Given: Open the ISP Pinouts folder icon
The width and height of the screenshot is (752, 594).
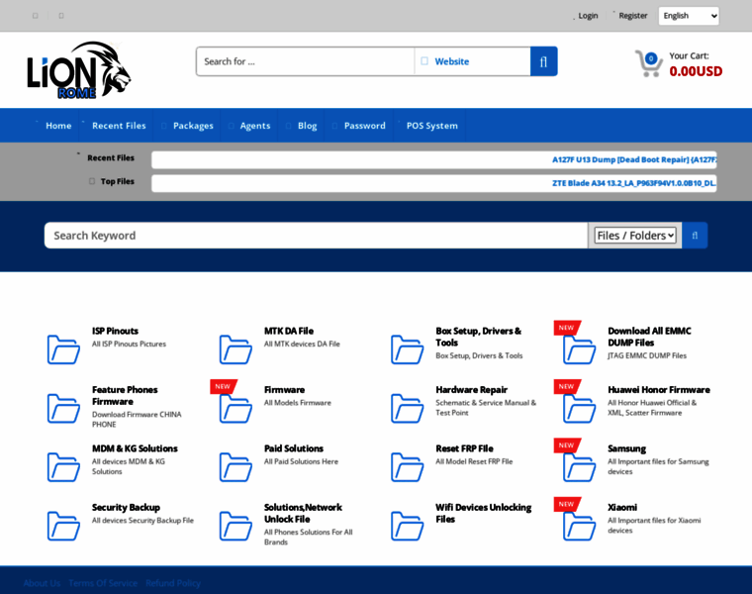Looking at the screenshot, I should point(63,348).
